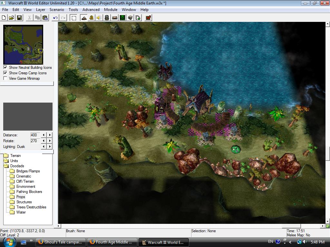Toggle Show Neutral Building Icons checkbox
The image size is (330, 247).
pyautogui.click(x=5, y=68)
